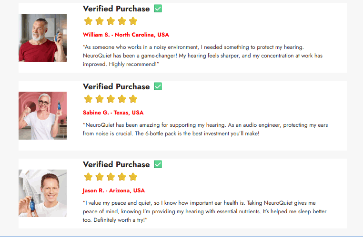Click the last star in Jason R.'s rating

pos(133,177)
